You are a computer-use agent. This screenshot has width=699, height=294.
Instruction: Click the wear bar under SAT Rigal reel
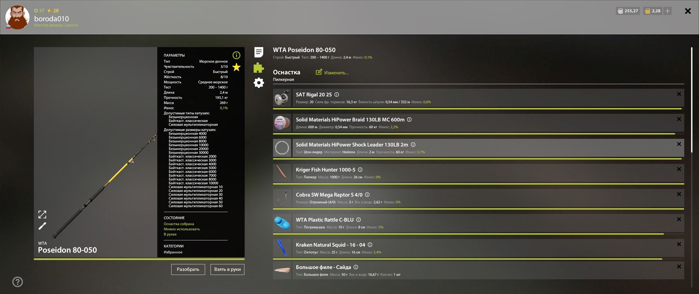(478, 109)
